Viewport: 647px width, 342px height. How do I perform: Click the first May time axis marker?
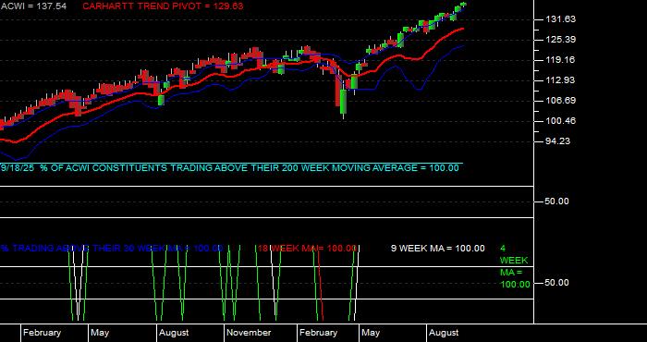click(x=100, y=333)
